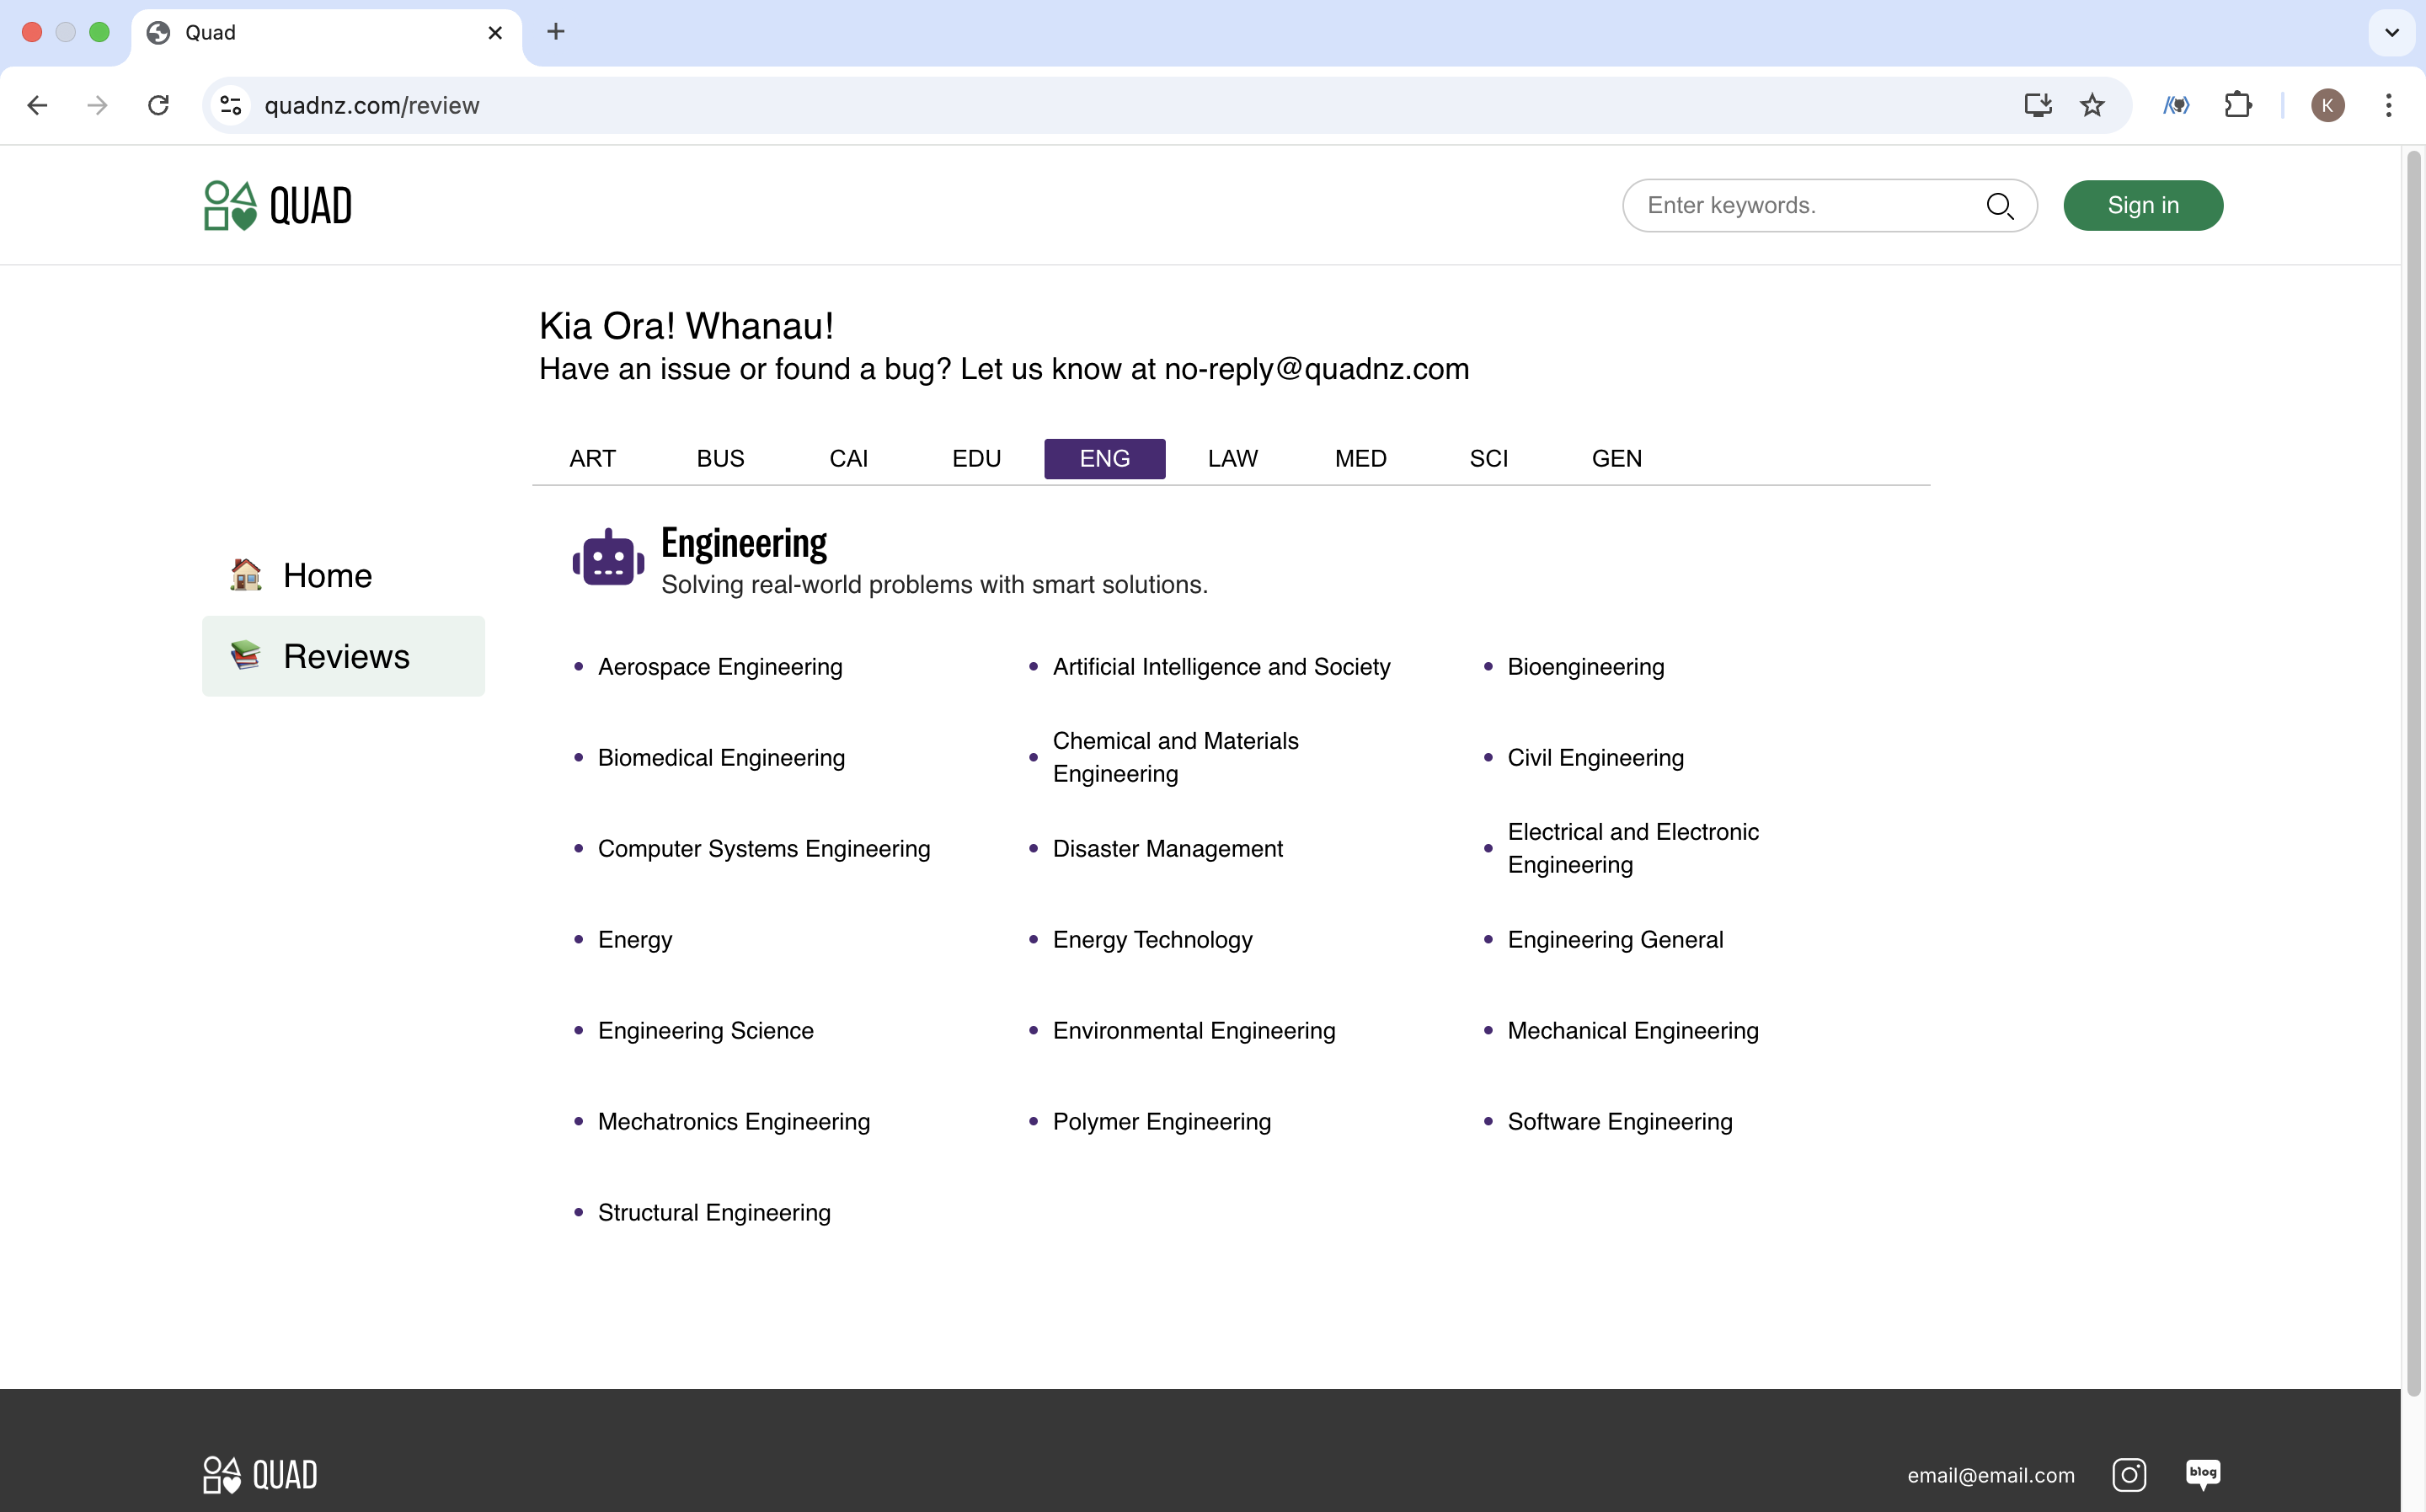Viewport: 2426px width, 1512px height.
Task: Expand the tab search chevron
Action: (2391, 32)
